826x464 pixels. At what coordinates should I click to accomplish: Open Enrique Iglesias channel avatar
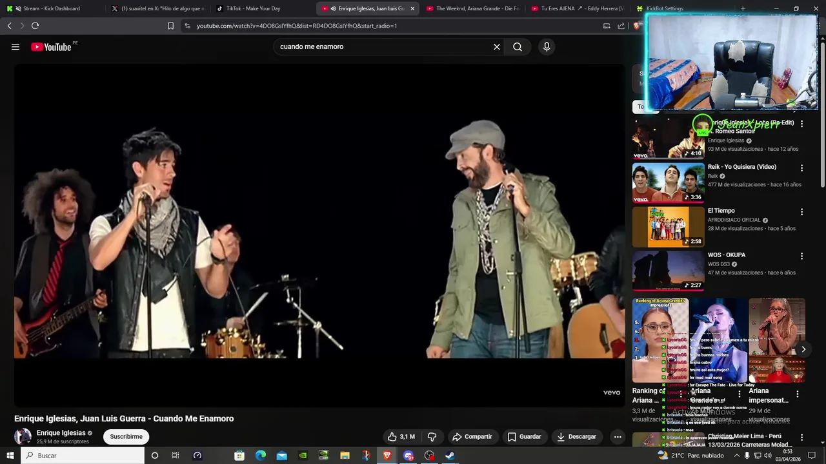(23, 436)
